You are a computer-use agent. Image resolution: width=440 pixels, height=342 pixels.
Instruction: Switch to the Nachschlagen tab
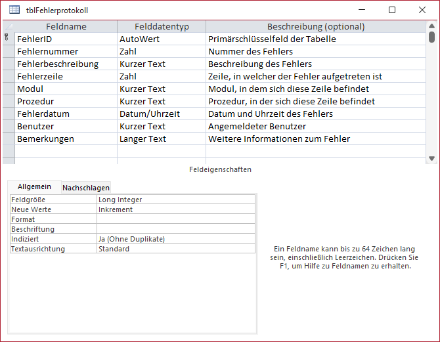coord(86,188)
